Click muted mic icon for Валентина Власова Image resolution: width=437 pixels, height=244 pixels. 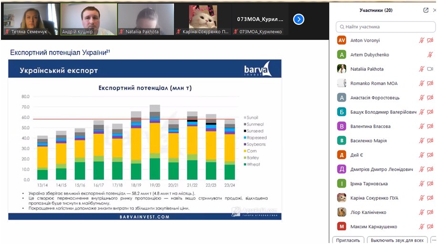[421, 127]
